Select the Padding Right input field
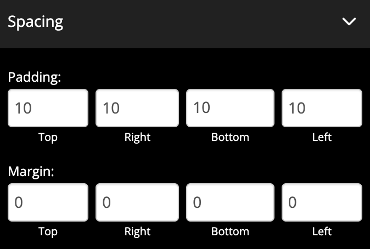The width and height of the screenshot is (370, 249). tap(137, 108)
